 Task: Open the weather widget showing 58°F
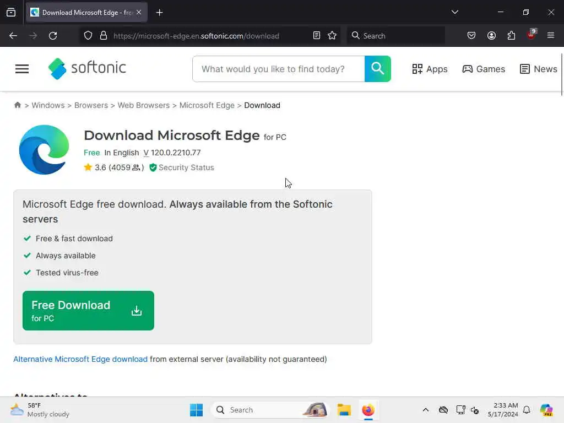[x=40, y=410]
